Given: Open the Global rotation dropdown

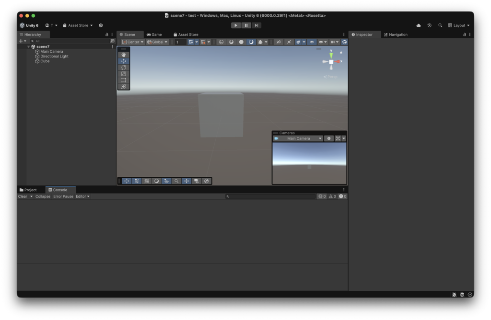Looking at the screenshot, I should [x=158, y=42].
